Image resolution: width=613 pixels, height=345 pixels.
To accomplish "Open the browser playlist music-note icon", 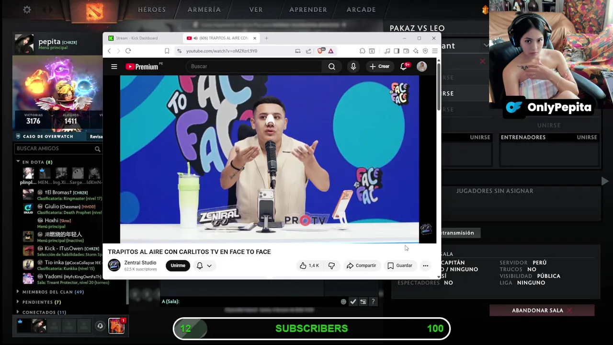I will [x=387, y=51].
